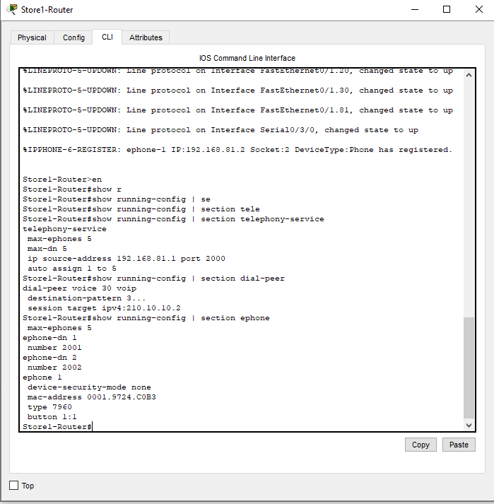
Task: Maximize the Store1-Router window
Action: click(x=446, y=9)
